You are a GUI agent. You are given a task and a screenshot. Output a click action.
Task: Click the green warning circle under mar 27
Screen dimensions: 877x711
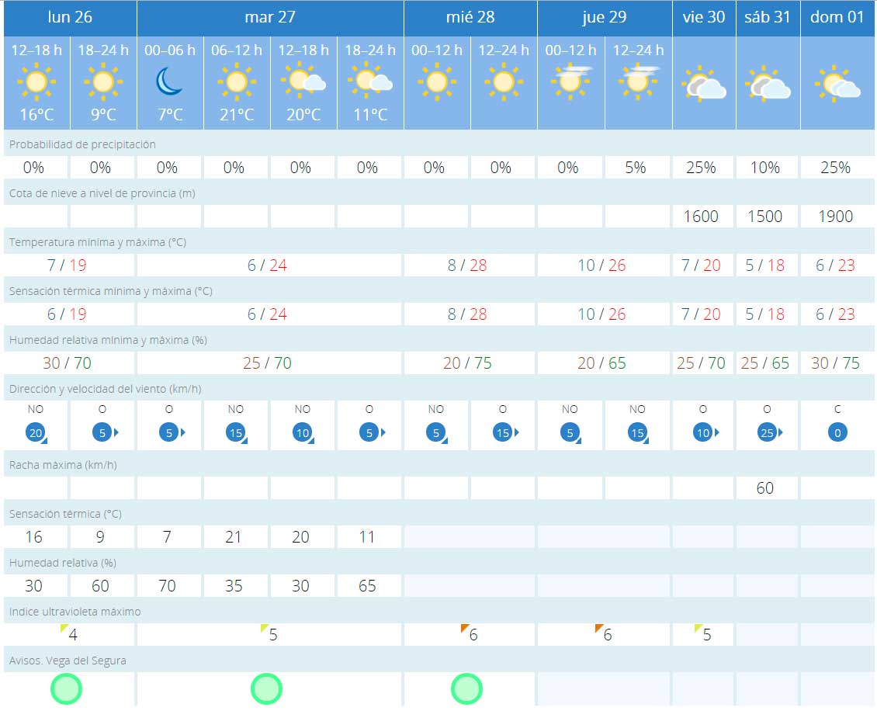pyautogui.click(x=266, y=688)
